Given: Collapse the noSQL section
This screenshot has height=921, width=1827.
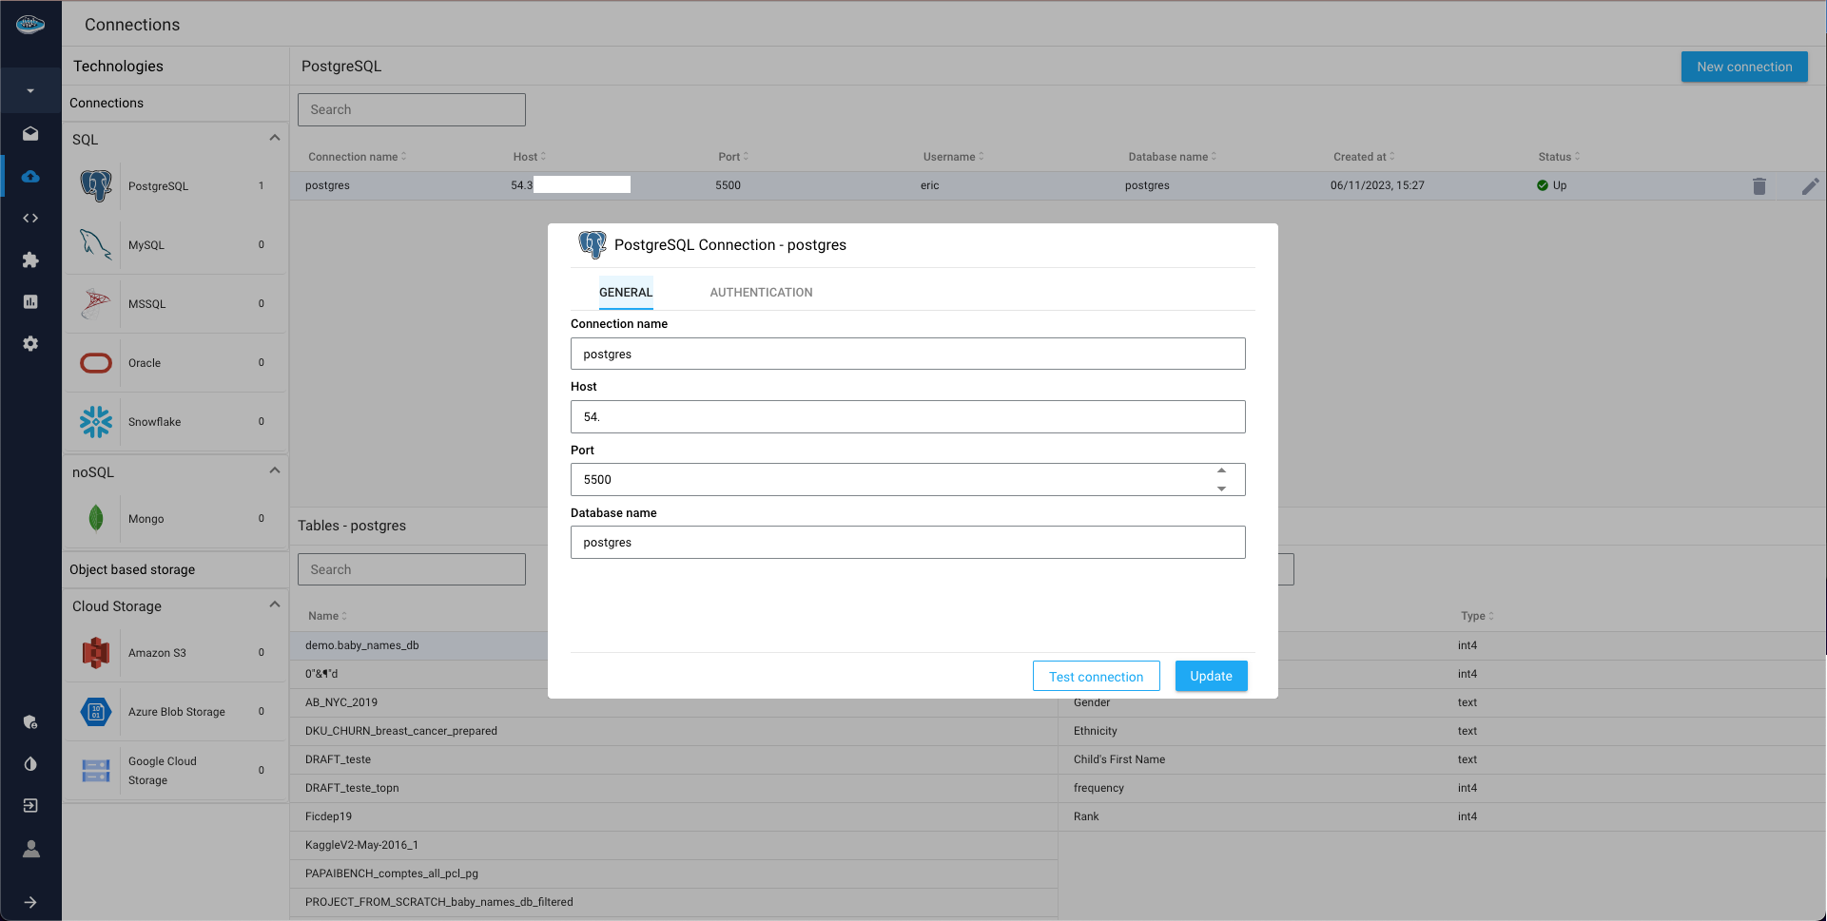Looking at the screenshot, I should tap(274, 470).
